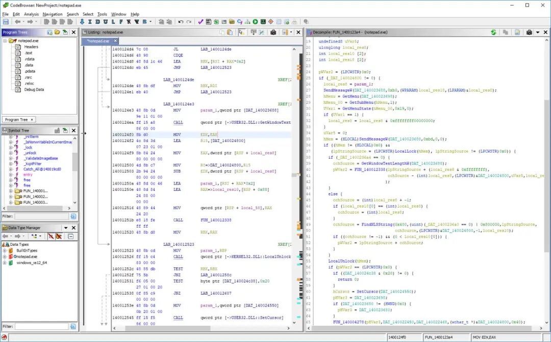The image size is (551, 342).
Task: Click the Undo arrow in the toolbar
Action: [x=181, y=22]
